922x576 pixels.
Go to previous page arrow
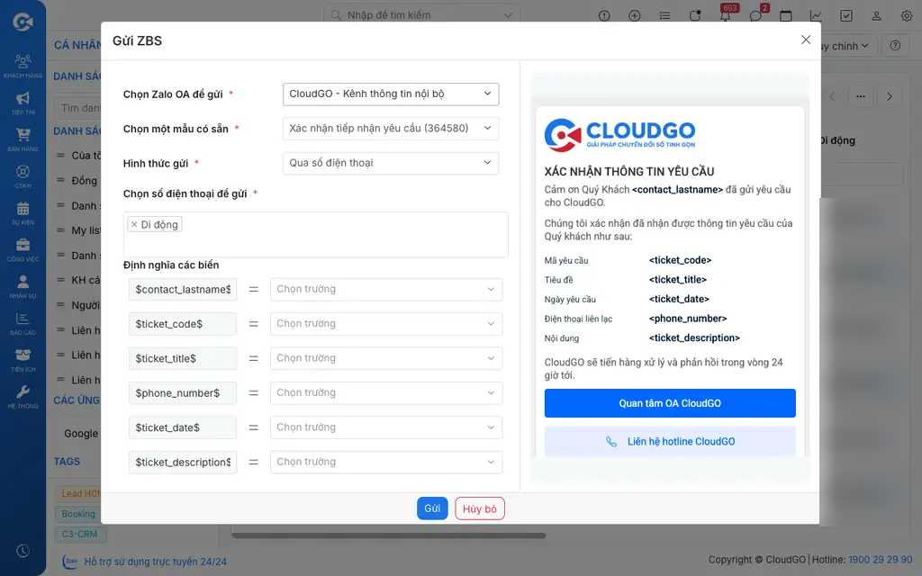[832, 96]
